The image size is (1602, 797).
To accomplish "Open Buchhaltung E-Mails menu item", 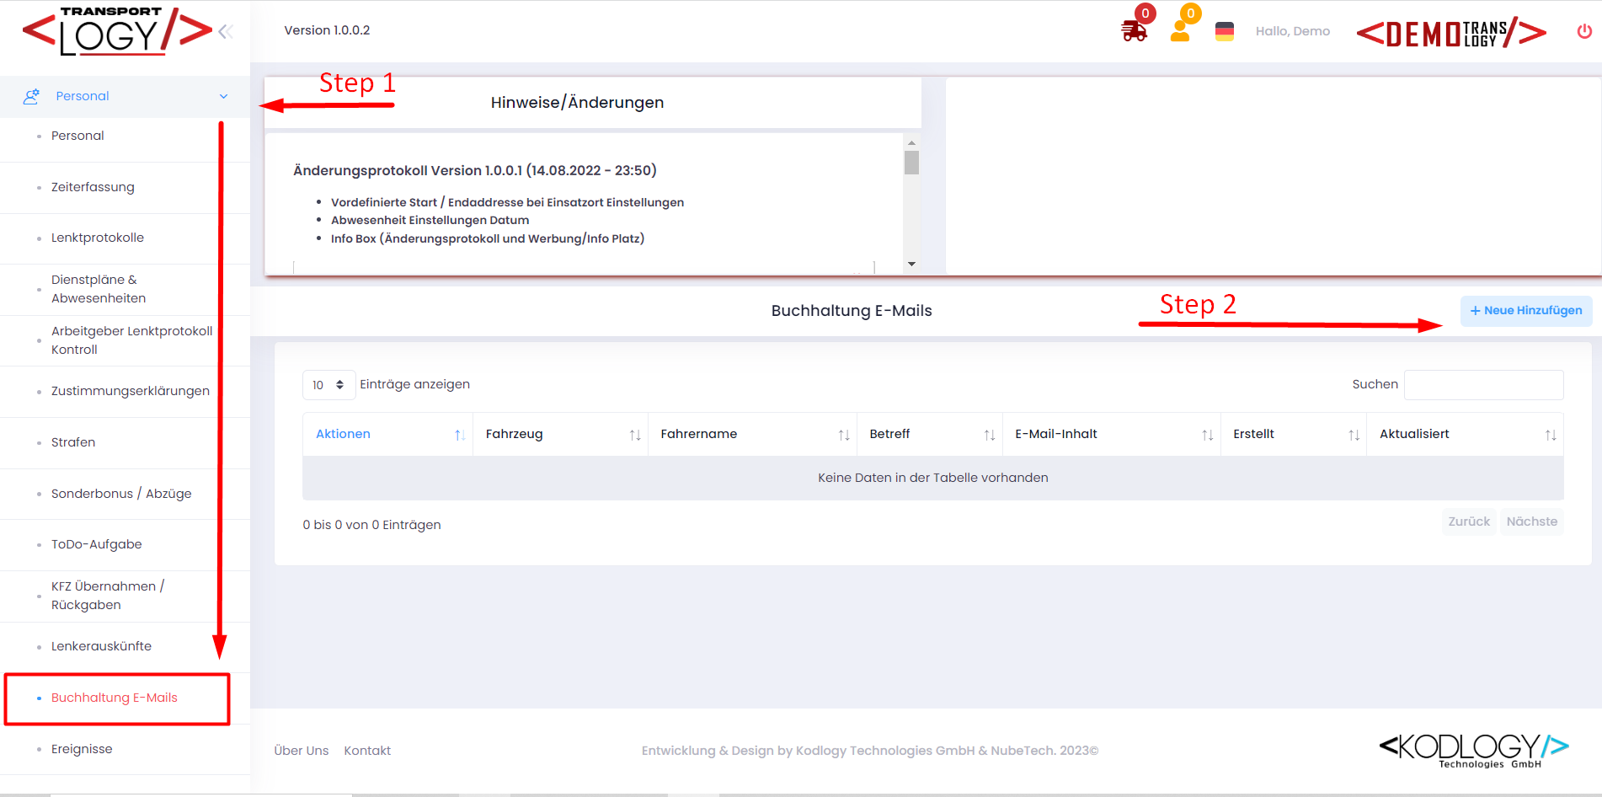I will pyautogui.click(x=115, y=698).
